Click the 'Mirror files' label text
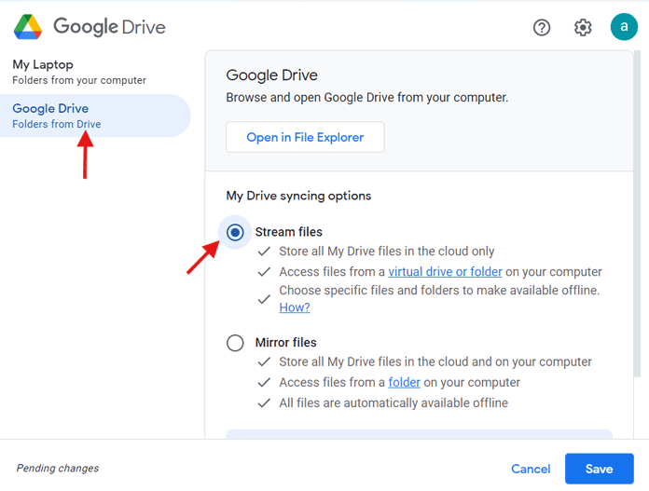649x491 pixels. click(x=285, y=343)
